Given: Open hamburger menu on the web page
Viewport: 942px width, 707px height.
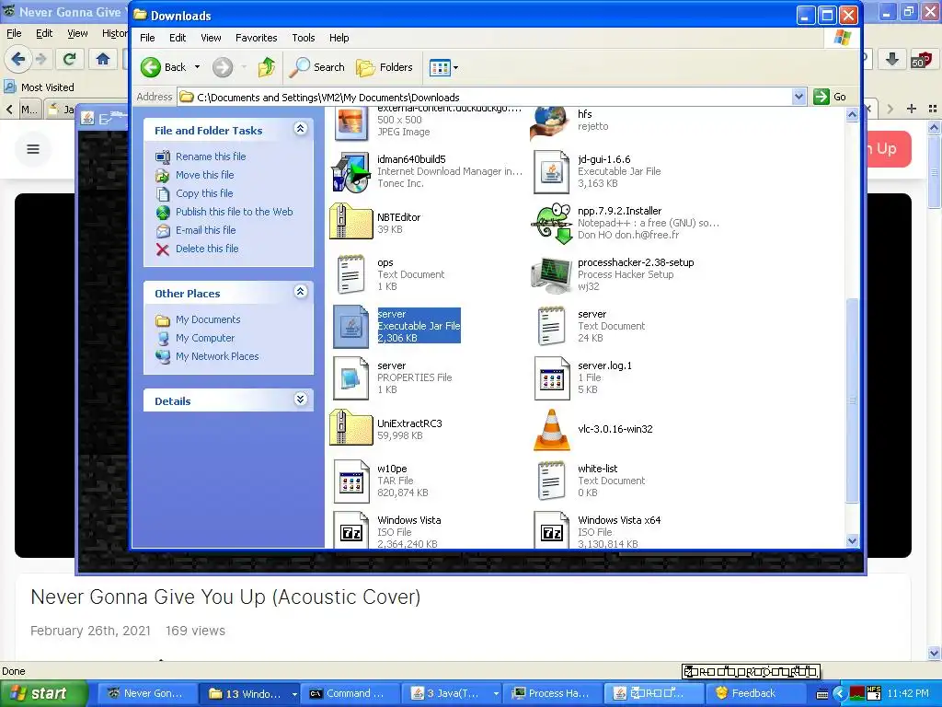Looking at the screenshot, I should pyautogui.click(x=33, y=149).
